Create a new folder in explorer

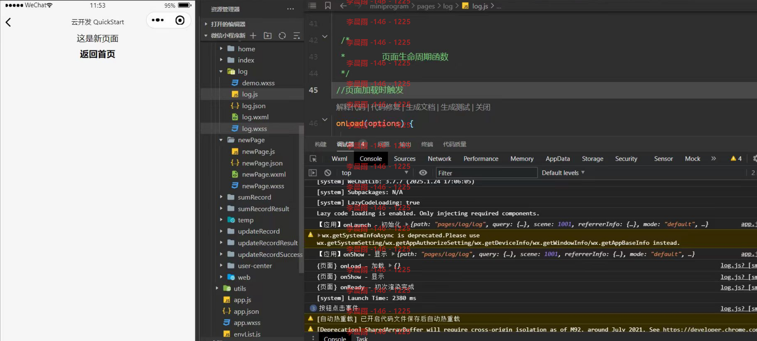[x=268, y=36]
